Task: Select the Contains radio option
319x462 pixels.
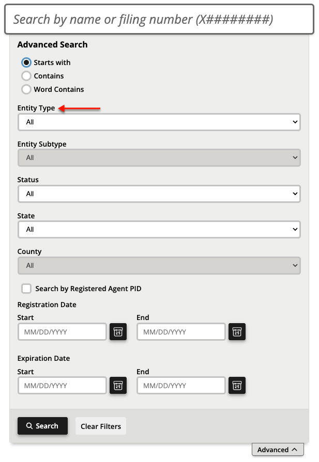Action: coord(26,76)
